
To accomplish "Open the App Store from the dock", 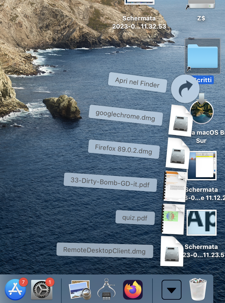I will pos(15,290).
